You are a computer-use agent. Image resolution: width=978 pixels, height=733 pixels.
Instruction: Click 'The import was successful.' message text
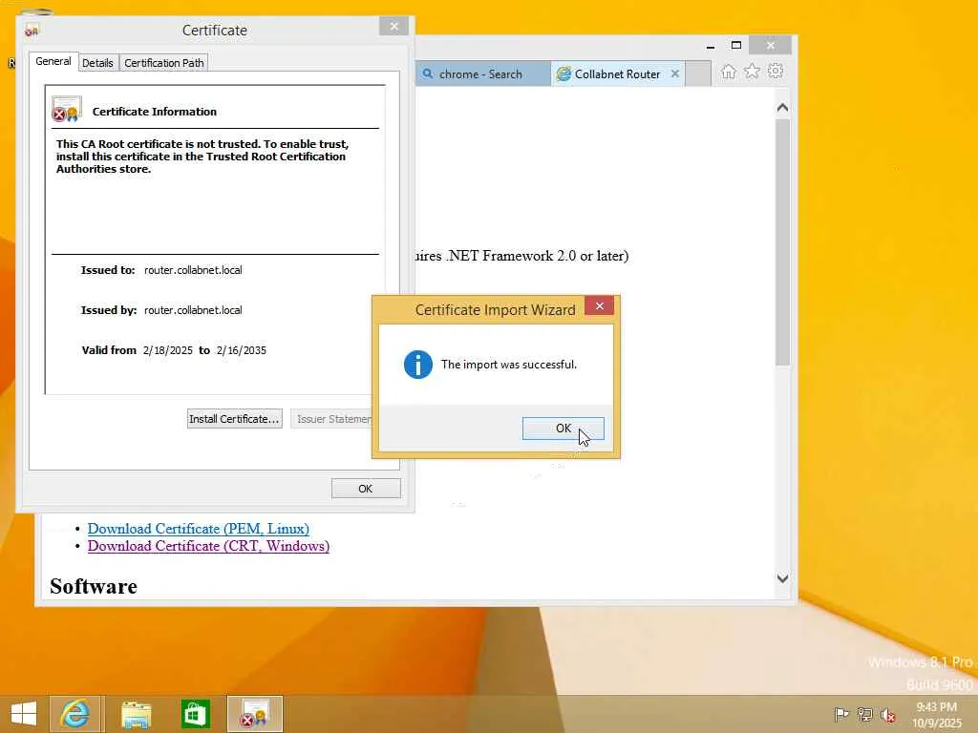(508, 365)
